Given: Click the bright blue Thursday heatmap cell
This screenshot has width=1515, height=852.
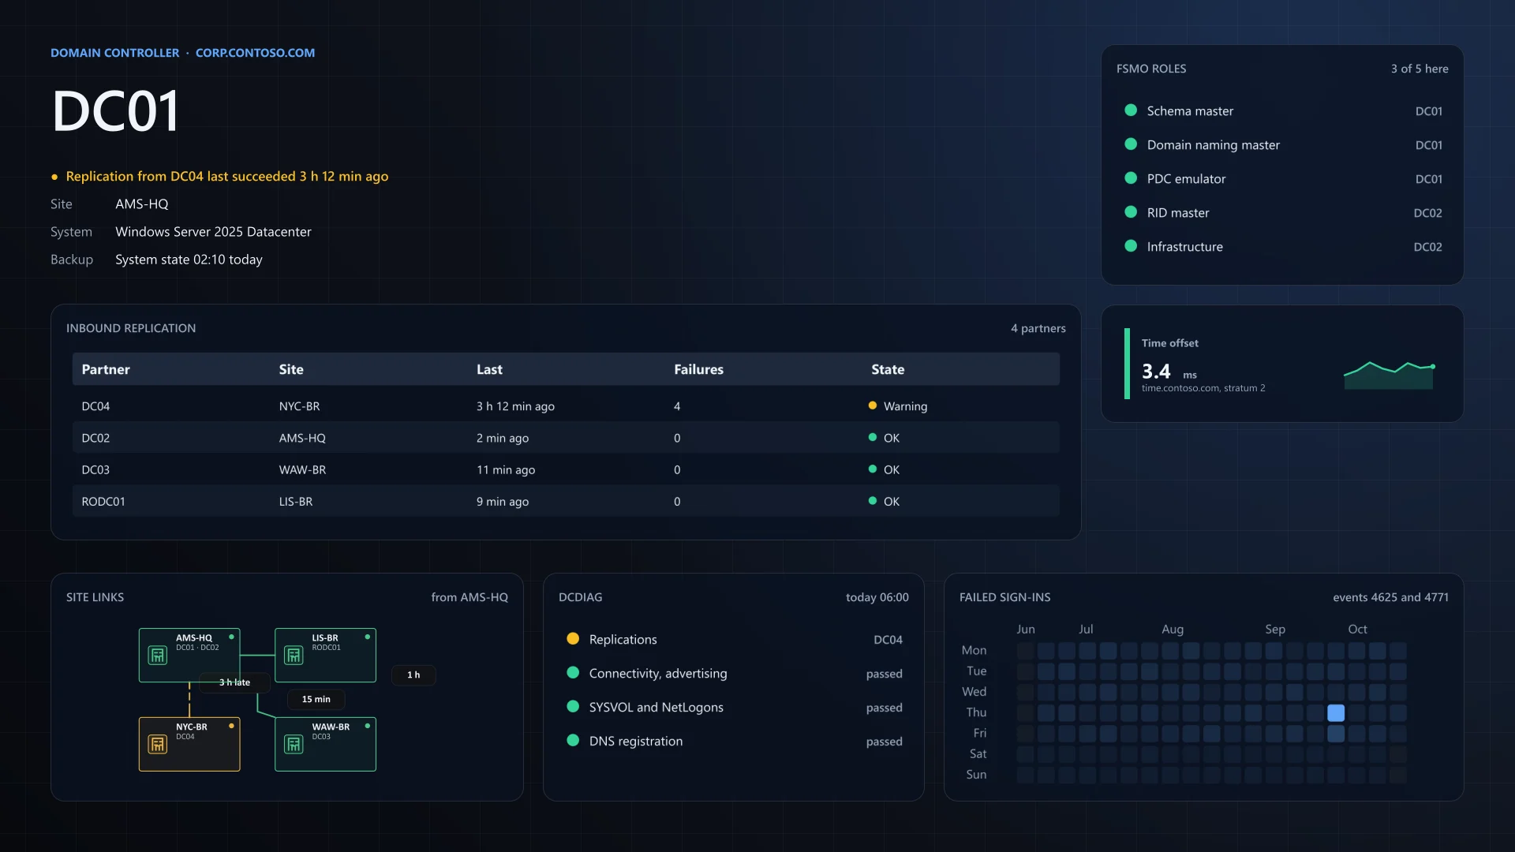Looking at the screenshot, I should coord(1336,713).
